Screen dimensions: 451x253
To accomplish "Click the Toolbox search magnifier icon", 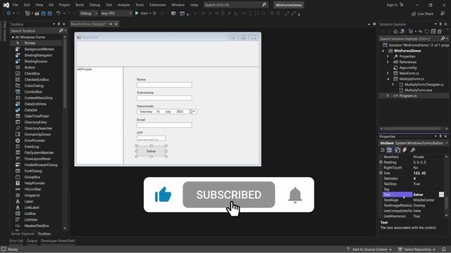I will point(61,31).
